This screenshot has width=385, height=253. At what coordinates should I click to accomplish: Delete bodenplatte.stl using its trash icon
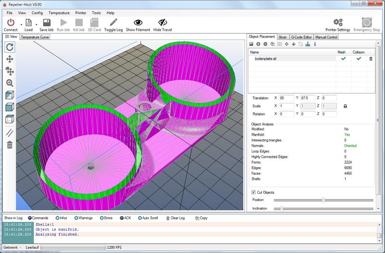tap(371, 59)
